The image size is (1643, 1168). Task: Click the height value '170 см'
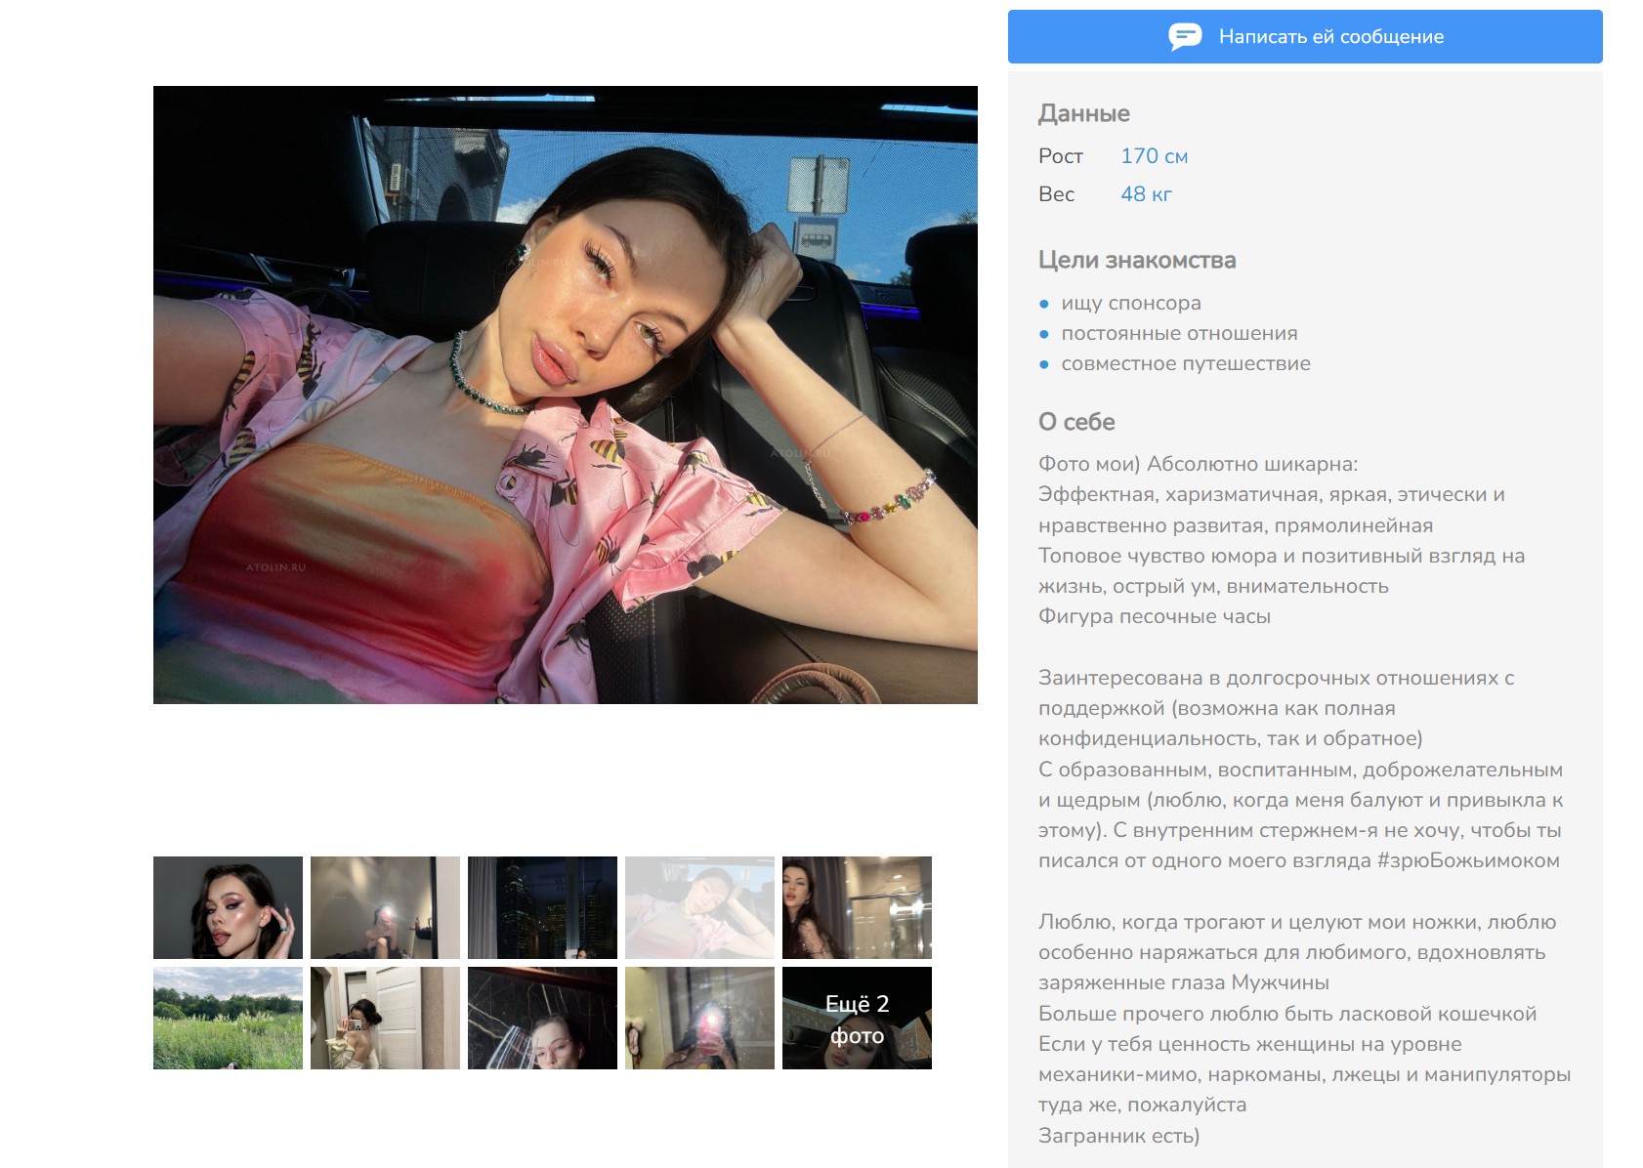(1154, 156)
